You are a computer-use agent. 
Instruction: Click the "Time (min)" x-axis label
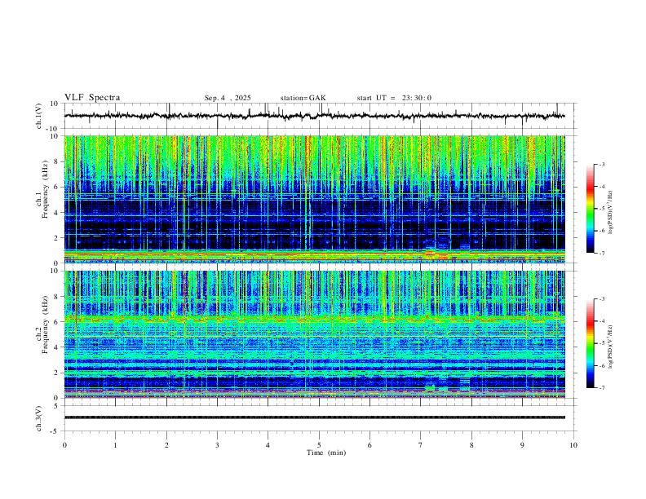click(x=326, y=453)
